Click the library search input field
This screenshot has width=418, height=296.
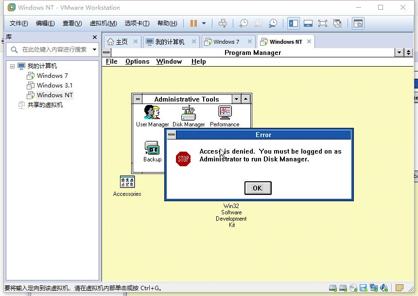tap(54, 50)
